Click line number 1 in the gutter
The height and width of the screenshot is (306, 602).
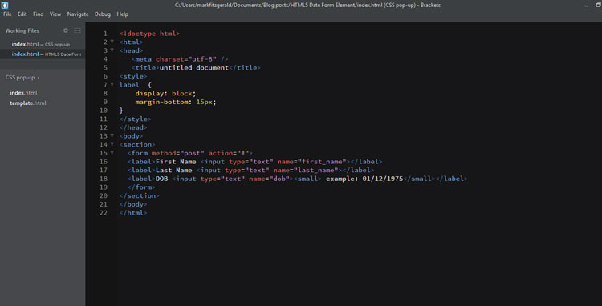[105, 34]
